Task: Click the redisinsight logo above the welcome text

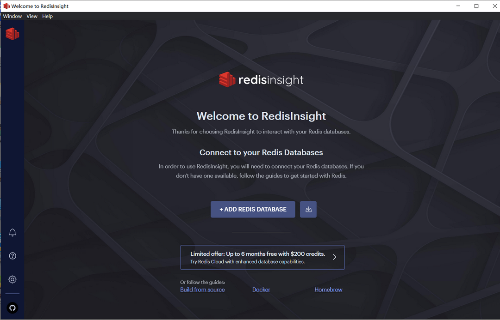Action: (261, 79)
